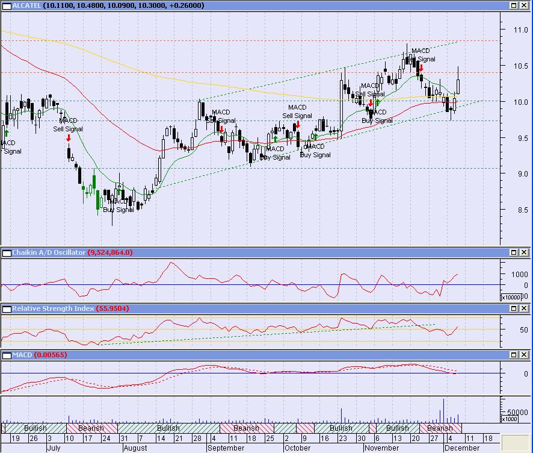Viewport: 533px width, 453px height.
Task: Click the October month label on date axis
Action: point(297,448)
